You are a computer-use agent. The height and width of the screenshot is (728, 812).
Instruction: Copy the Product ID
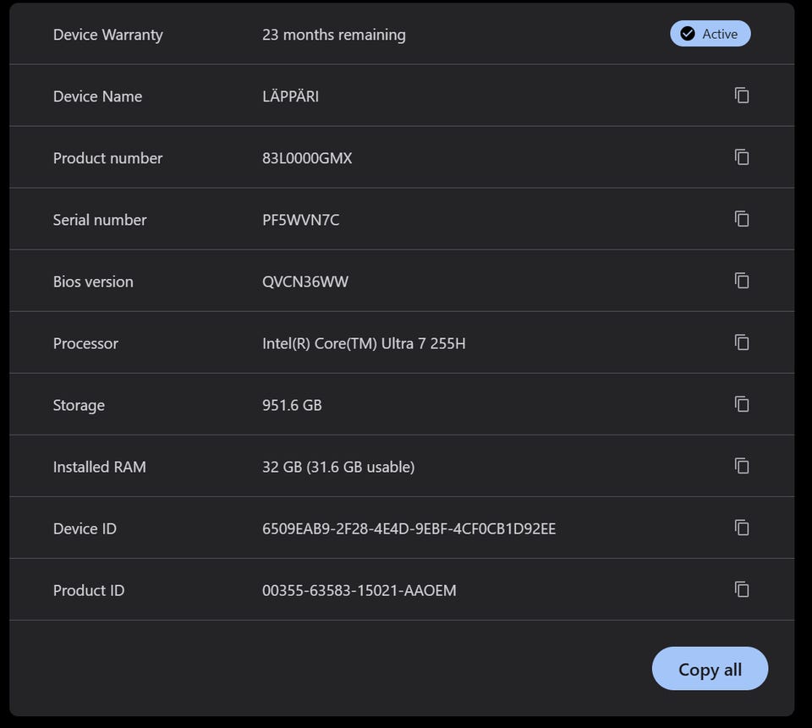tap(742, 589)
